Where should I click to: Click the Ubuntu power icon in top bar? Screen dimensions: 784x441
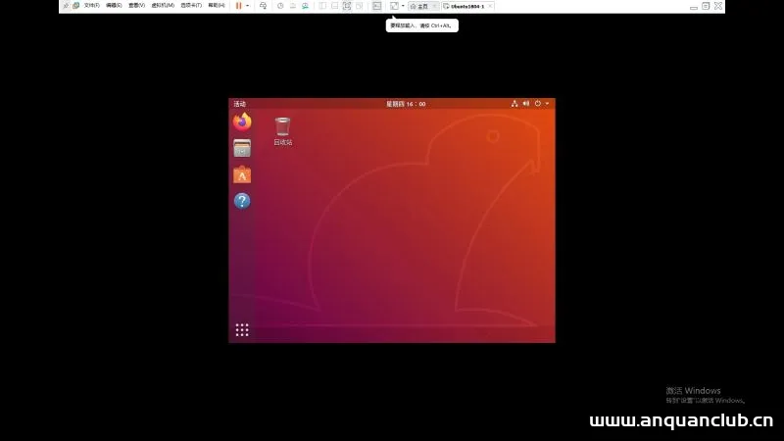point(537,104)
